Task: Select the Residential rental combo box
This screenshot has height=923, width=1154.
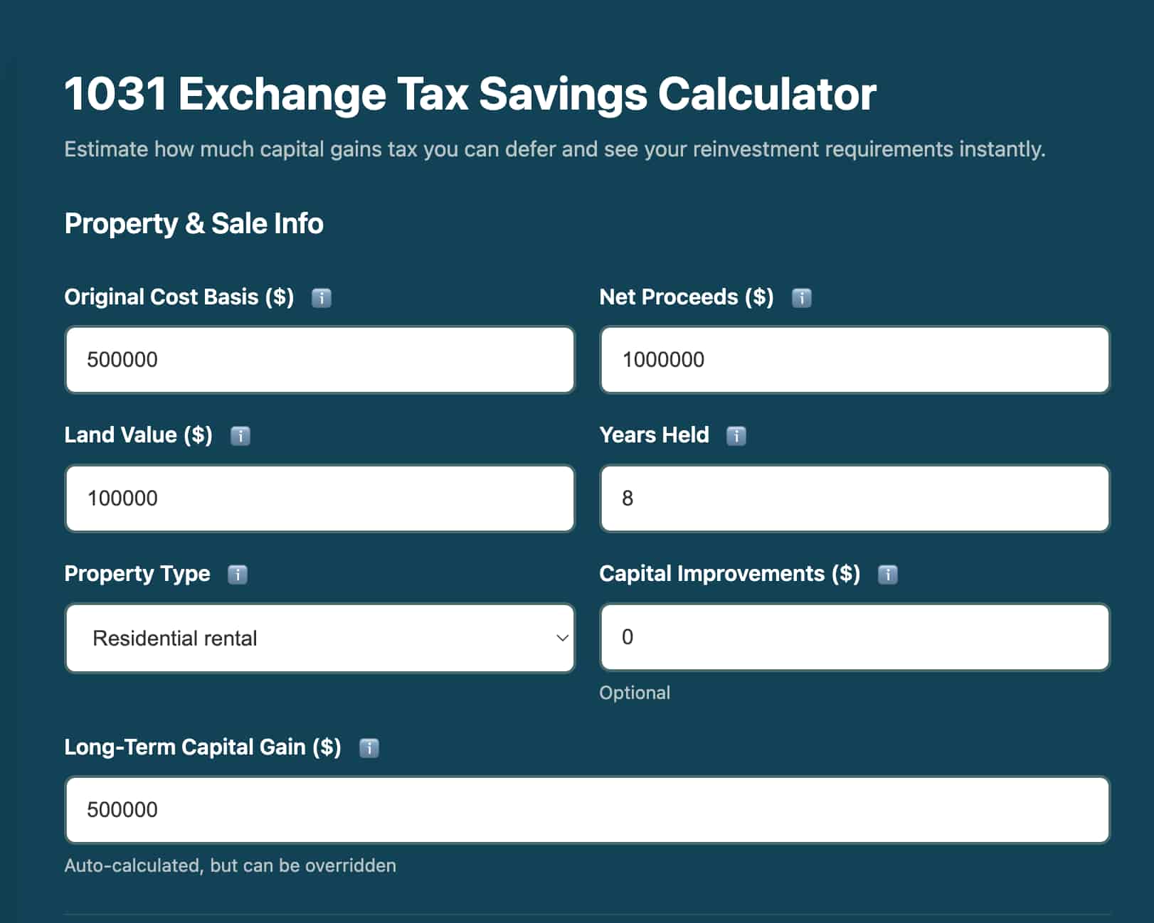Action: click(x=319, y=638)
